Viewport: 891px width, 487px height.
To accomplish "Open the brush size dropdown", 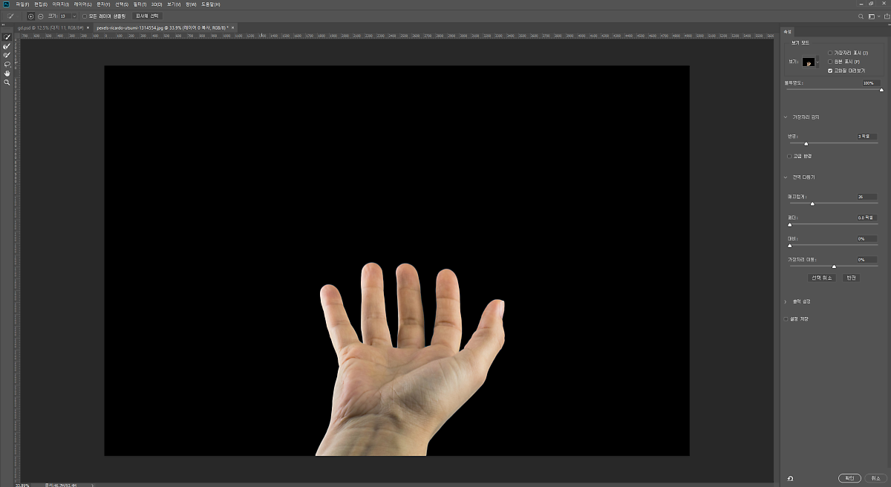I will [x=74, y=16].
